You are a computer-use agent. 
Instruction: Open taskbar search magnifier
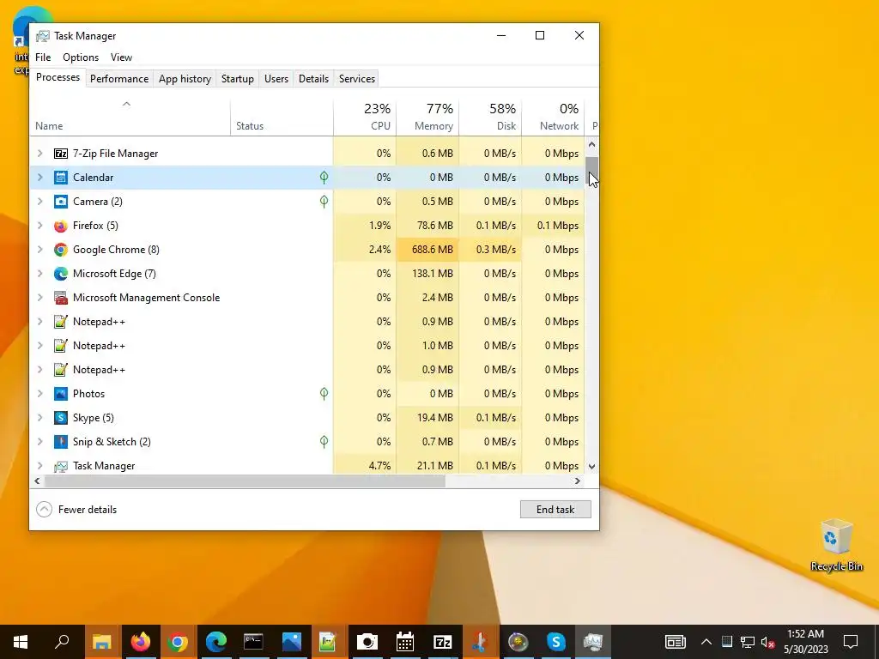pos(62,642)
